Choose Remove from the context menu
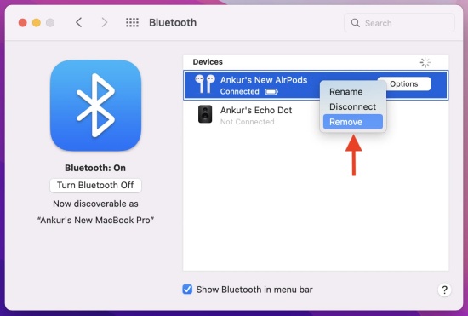The height and width of the screenshot is (316, 468). pos(353,122)
